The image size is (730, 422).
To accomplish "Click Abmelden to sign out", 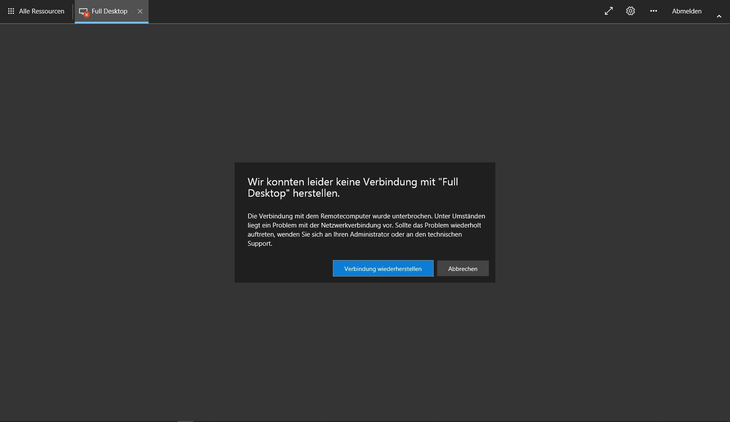I will click(687, 11).
